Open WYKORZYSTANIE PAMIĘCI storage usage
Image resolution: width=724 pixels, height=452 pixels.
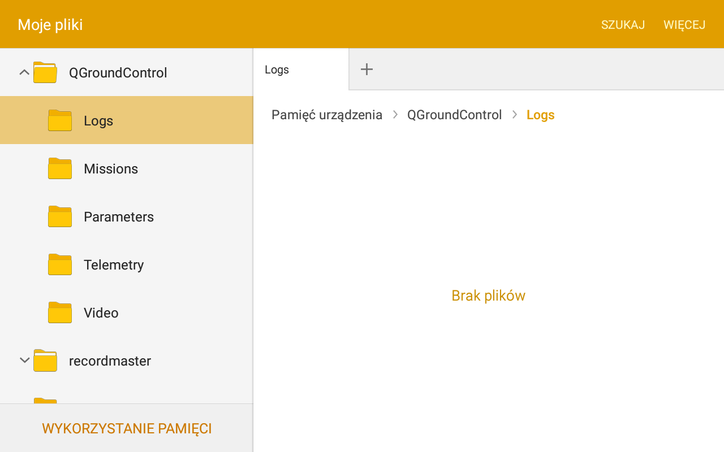click(x=126, y=428)
